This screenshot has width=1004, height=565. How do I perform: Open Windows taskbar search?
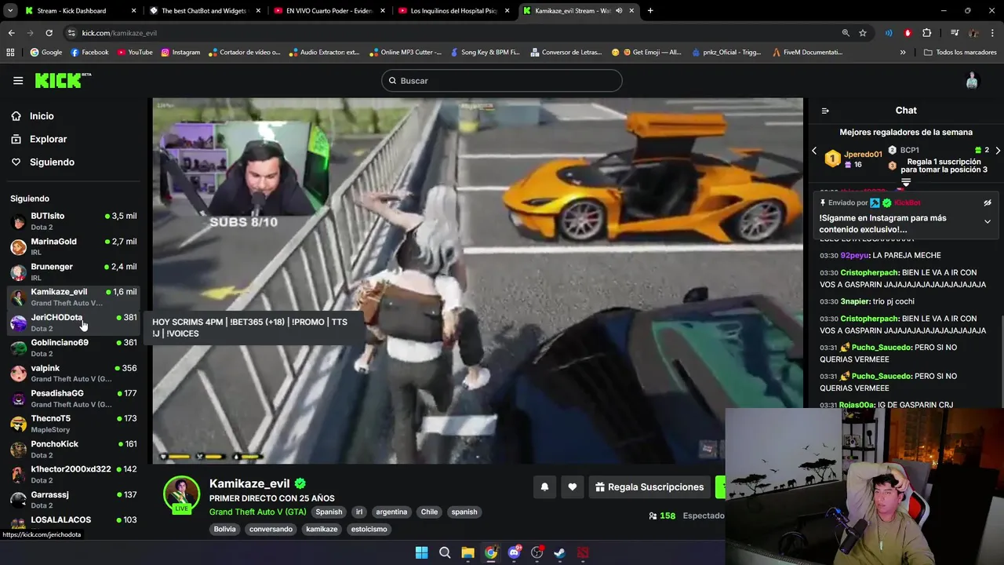(x=445, y=552)
